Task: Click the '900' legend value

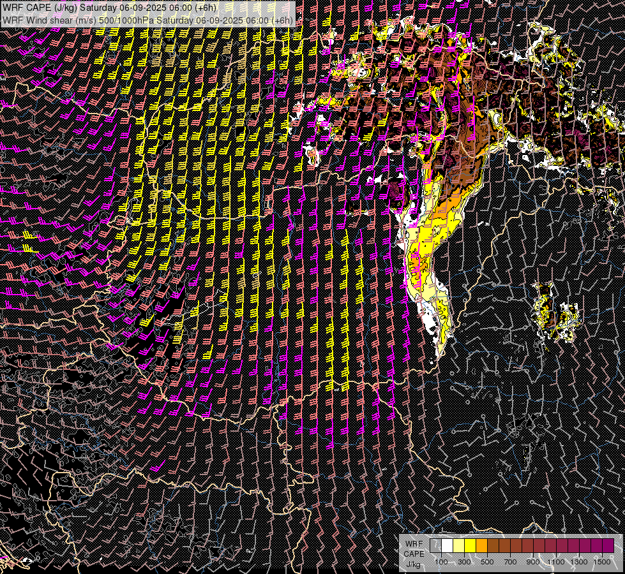Action: click(x=533, y=562)
